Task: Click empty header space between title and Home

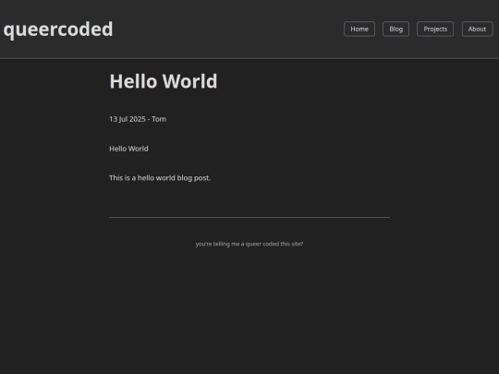Action: (x=227, y=30)
